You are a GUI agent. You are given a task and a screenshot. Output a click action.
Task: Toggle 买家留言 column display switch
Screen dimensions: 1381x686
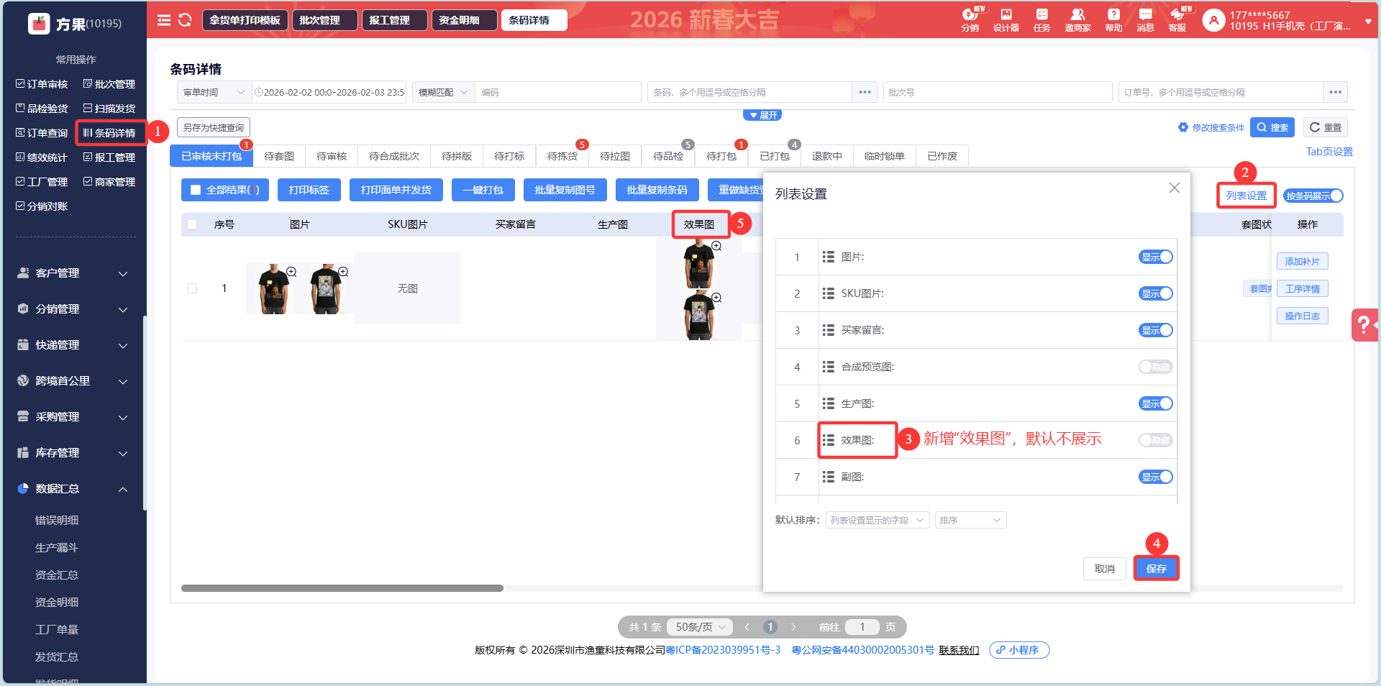(1156, 330)
